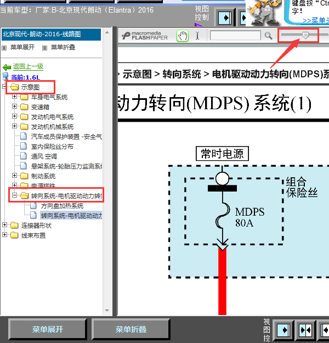Viewport: 329px width, 343px height.
Task: Click the bottom view control collapse-both-arrows button
Action: pyautogui.click(x=305, y=330)
